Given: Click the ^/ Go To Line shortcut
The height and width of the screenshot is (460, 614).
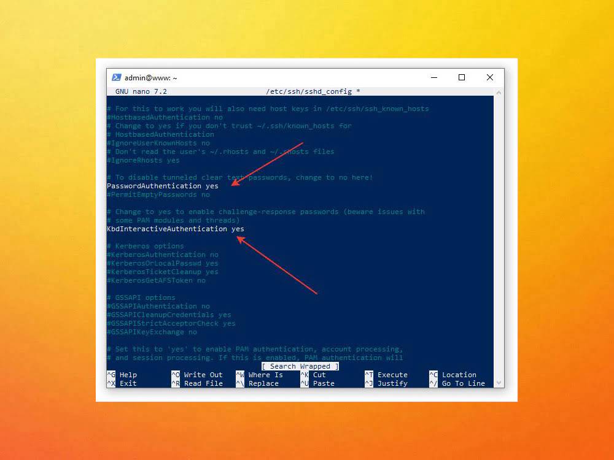Looking at the screenshot, I should tap(457, 383).
